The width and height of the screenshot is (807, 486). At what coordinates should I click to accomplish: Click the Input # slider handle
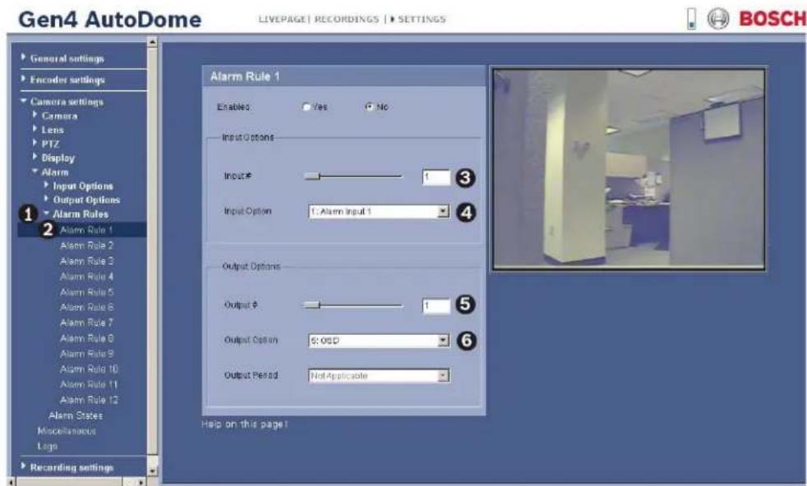coord(312,177)
